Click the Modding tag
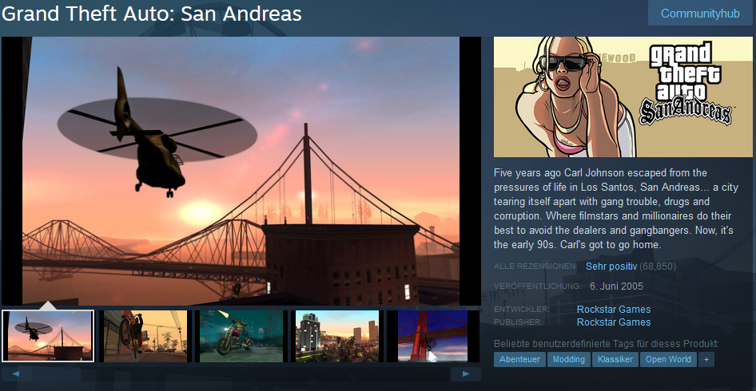 point(569,359)
